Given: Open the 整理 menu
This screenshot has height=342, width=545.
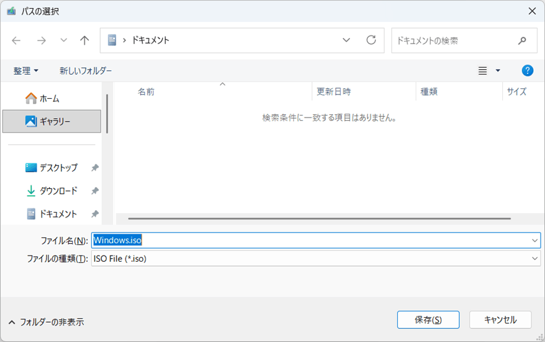Looking at the screenshot, I should pyautogui.click(x=26, y=71).
